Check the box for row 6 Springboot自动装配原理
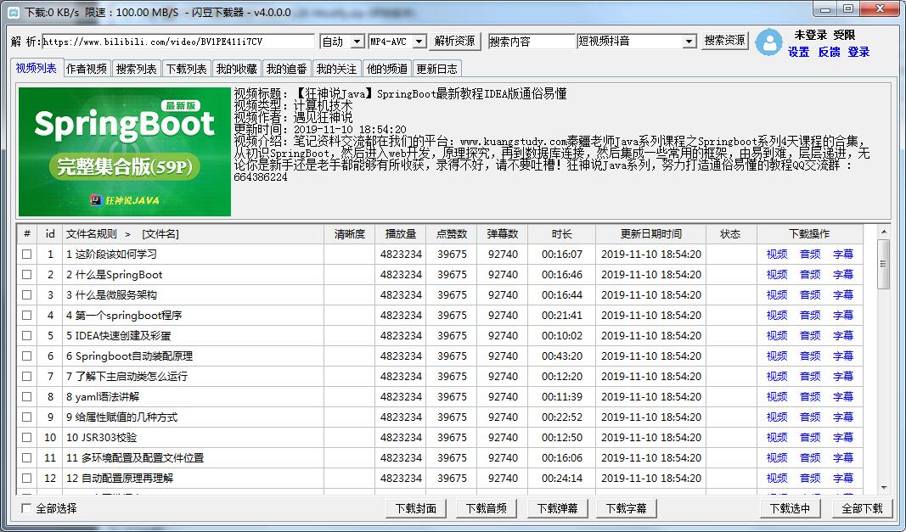 [27, 356]
